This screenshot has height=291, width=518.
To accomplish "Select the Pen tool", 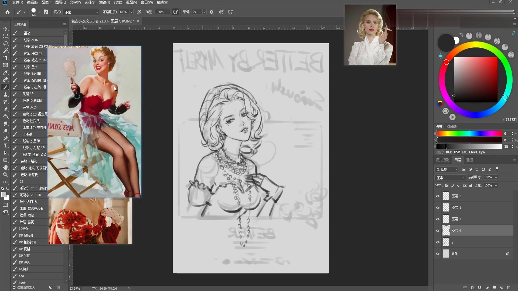I will click(x=5, y=138).
